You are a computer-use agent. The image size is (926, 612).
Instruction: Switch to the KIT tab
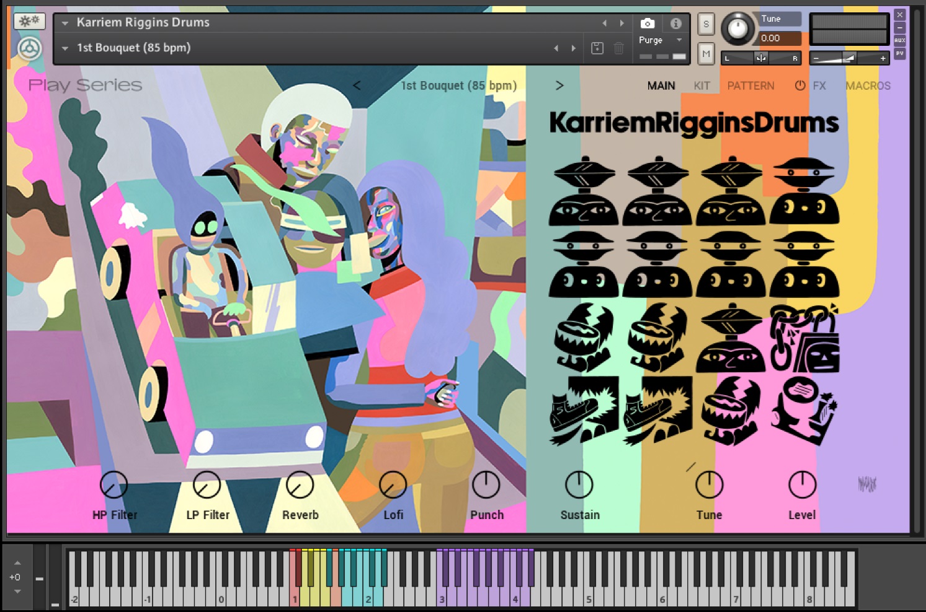point(701,85)
